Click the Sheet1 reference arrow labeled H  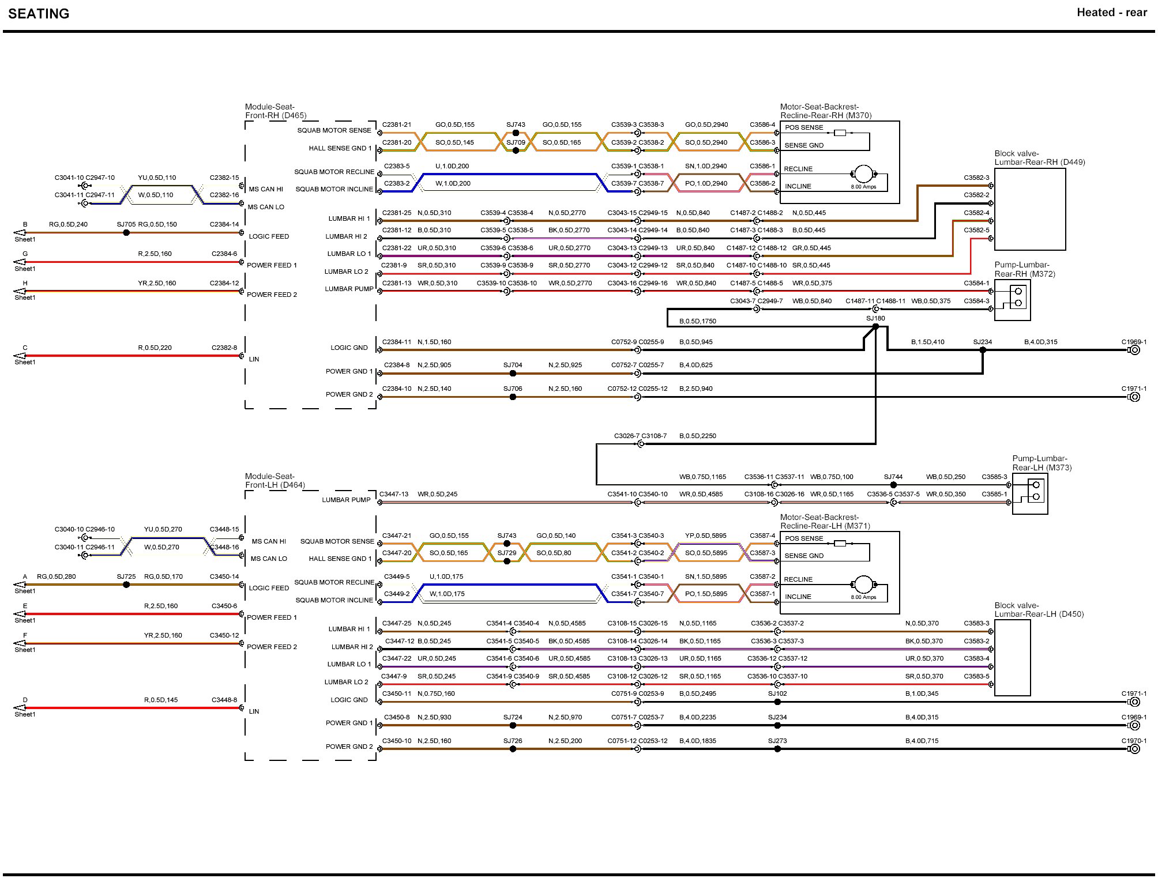tap(21, 292)
